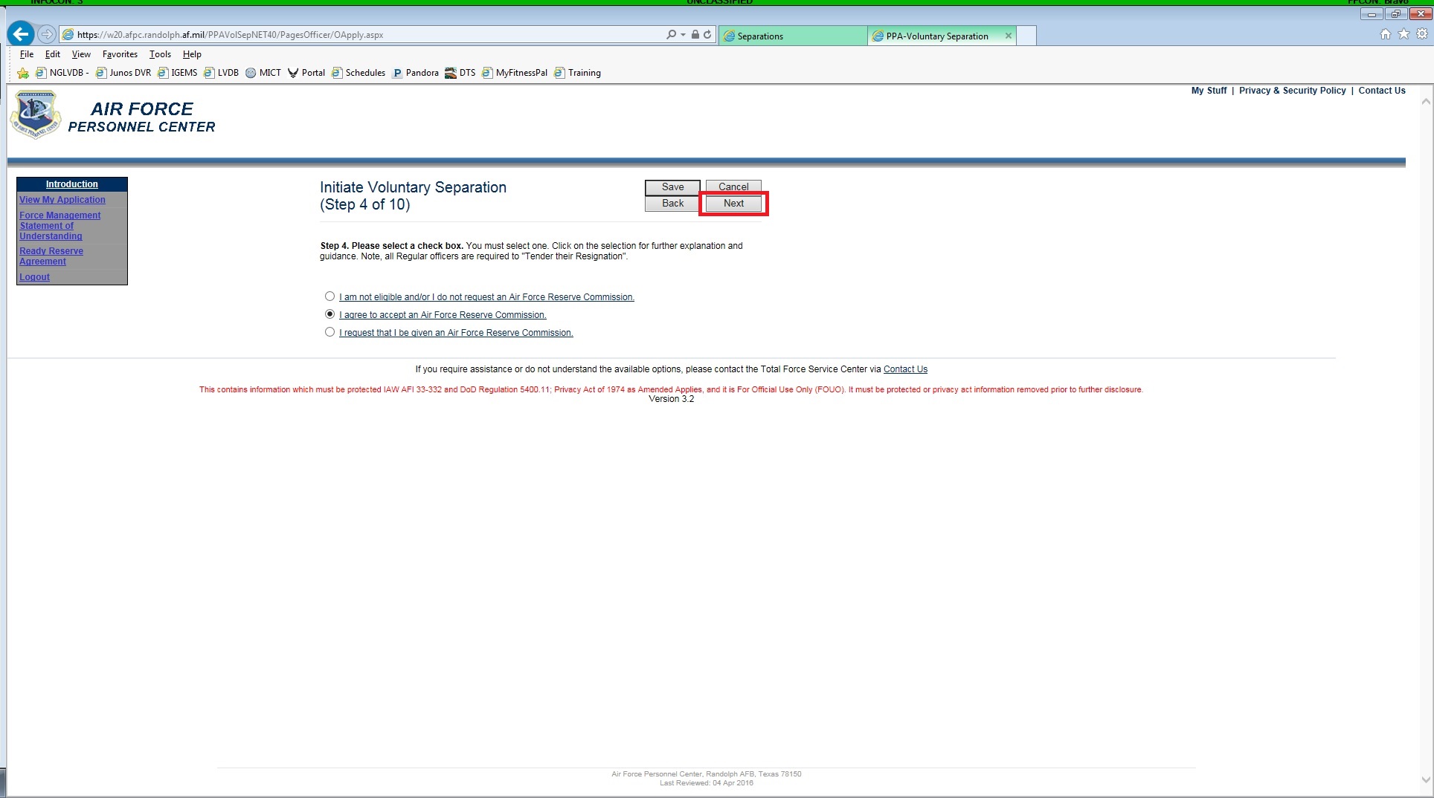This screenshot has height=798, width=1434.
Task: Open View My Application link
Action: pyautogui.click(x=62, y=200)
